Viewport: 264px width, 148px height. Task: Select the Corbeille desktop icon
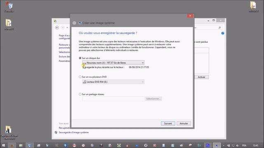pyautogui.click(x=9, y=7)
